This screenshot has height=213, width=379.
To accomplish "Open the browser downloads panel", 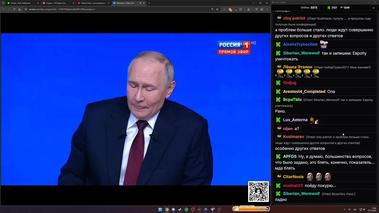I will pyautogui.click(x=248, y=9).
